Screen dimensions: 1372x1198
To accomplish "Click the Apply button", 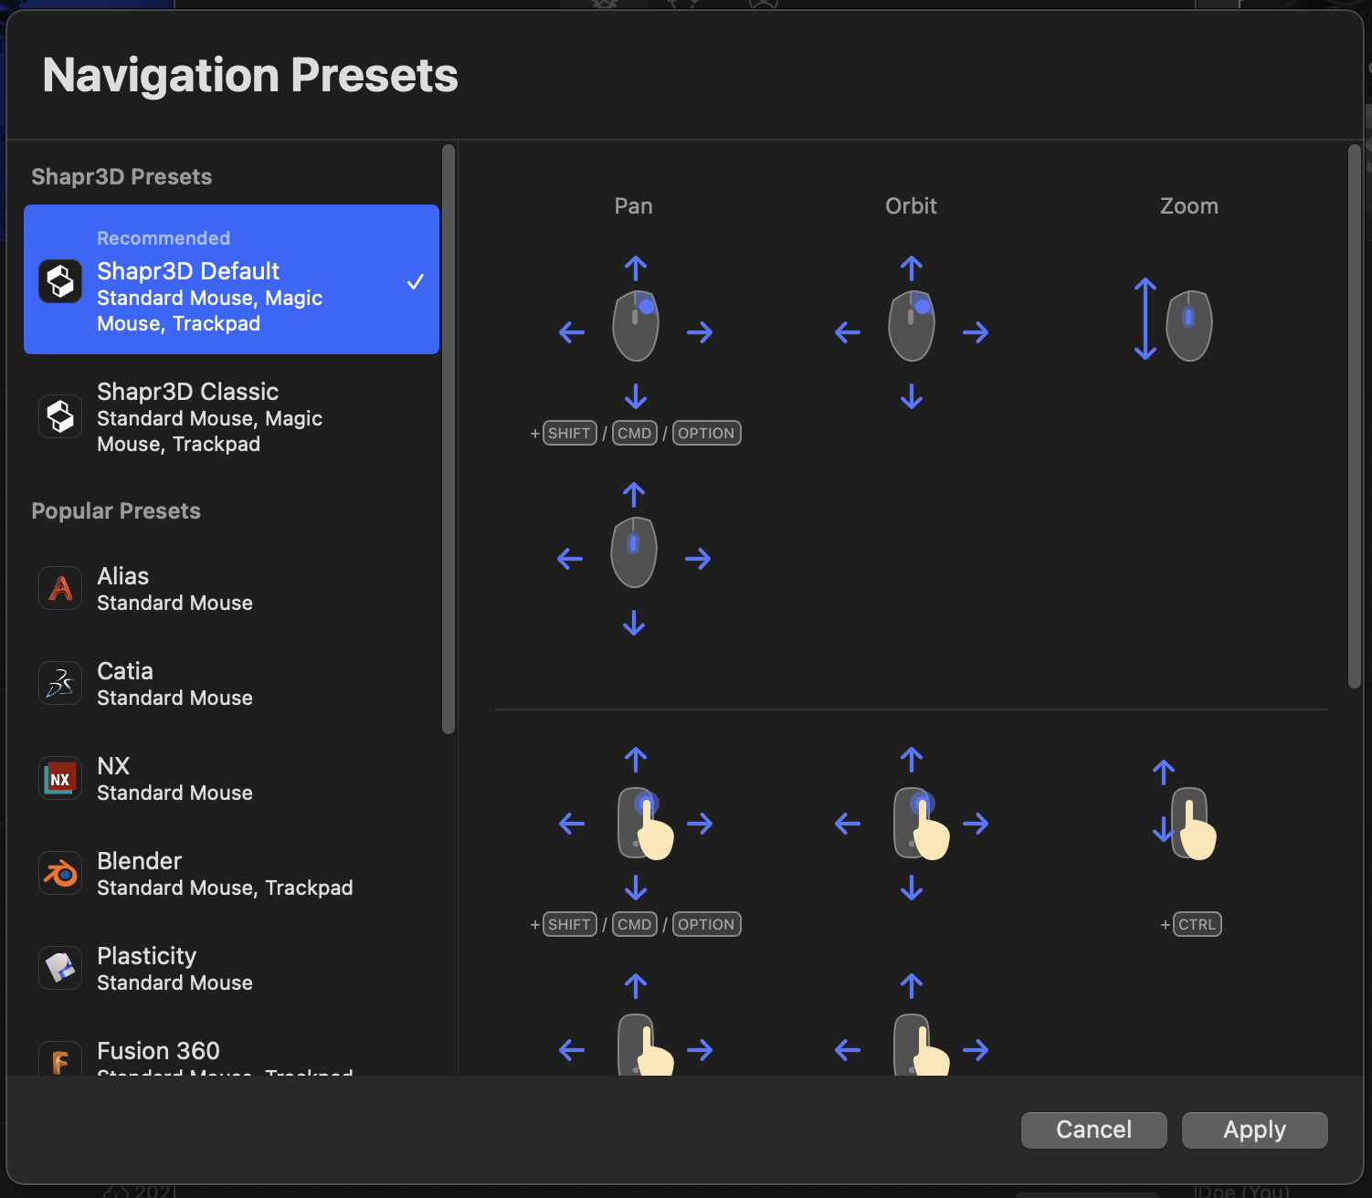I will point(1254,1130).
